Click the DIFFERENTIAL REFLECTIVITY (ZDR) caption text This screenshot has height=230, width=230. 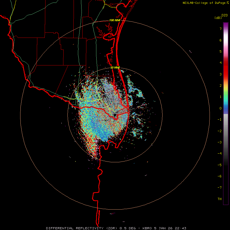[x=82, y=228]
